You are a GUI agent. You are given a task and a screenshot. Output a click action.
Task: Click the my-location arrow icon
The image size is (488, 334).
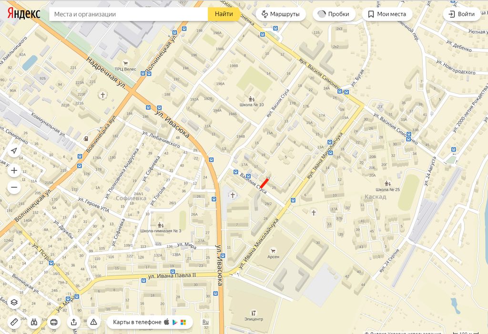tap(14, 151)
